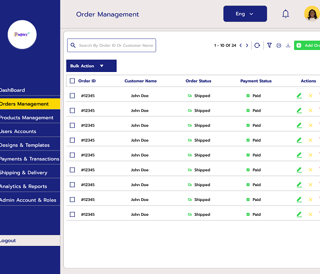Click the Order Management page title
Viewport: 320px width, 274px height.
point(107,14)
